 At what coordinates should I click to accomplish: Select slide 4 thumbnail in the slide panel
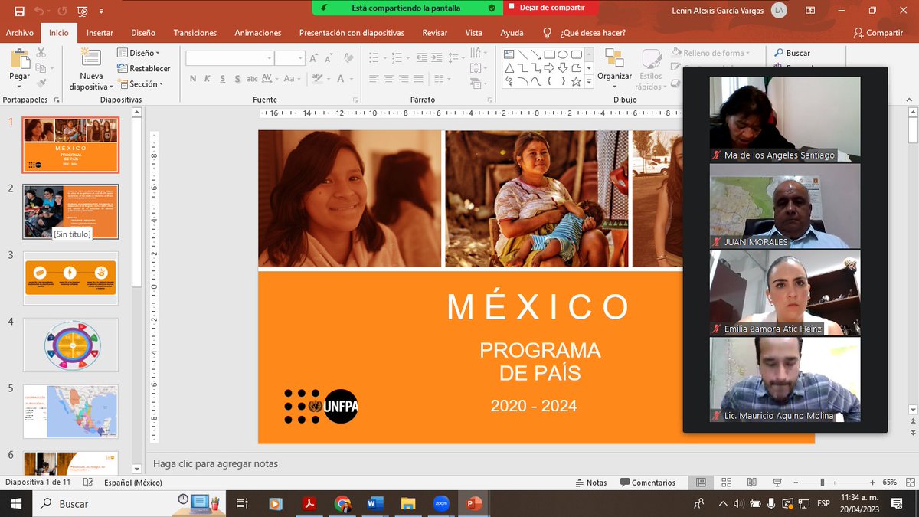[70, 345]
